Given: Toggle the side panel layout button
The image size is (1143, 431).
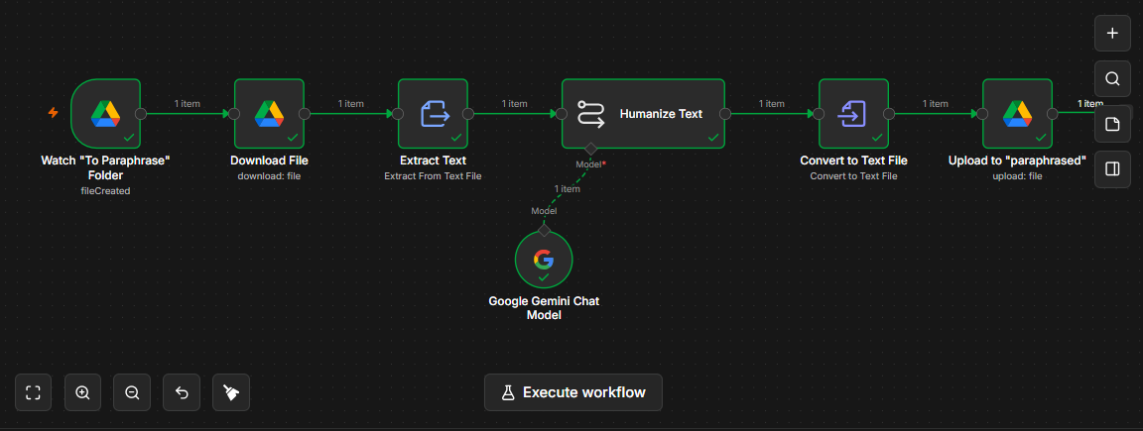Looking at the screenshot, I should [x=1112, y=168].
